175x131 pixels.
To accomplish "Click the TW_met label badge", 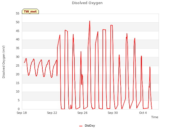I will pyautogui.click(x=30, y=11).
